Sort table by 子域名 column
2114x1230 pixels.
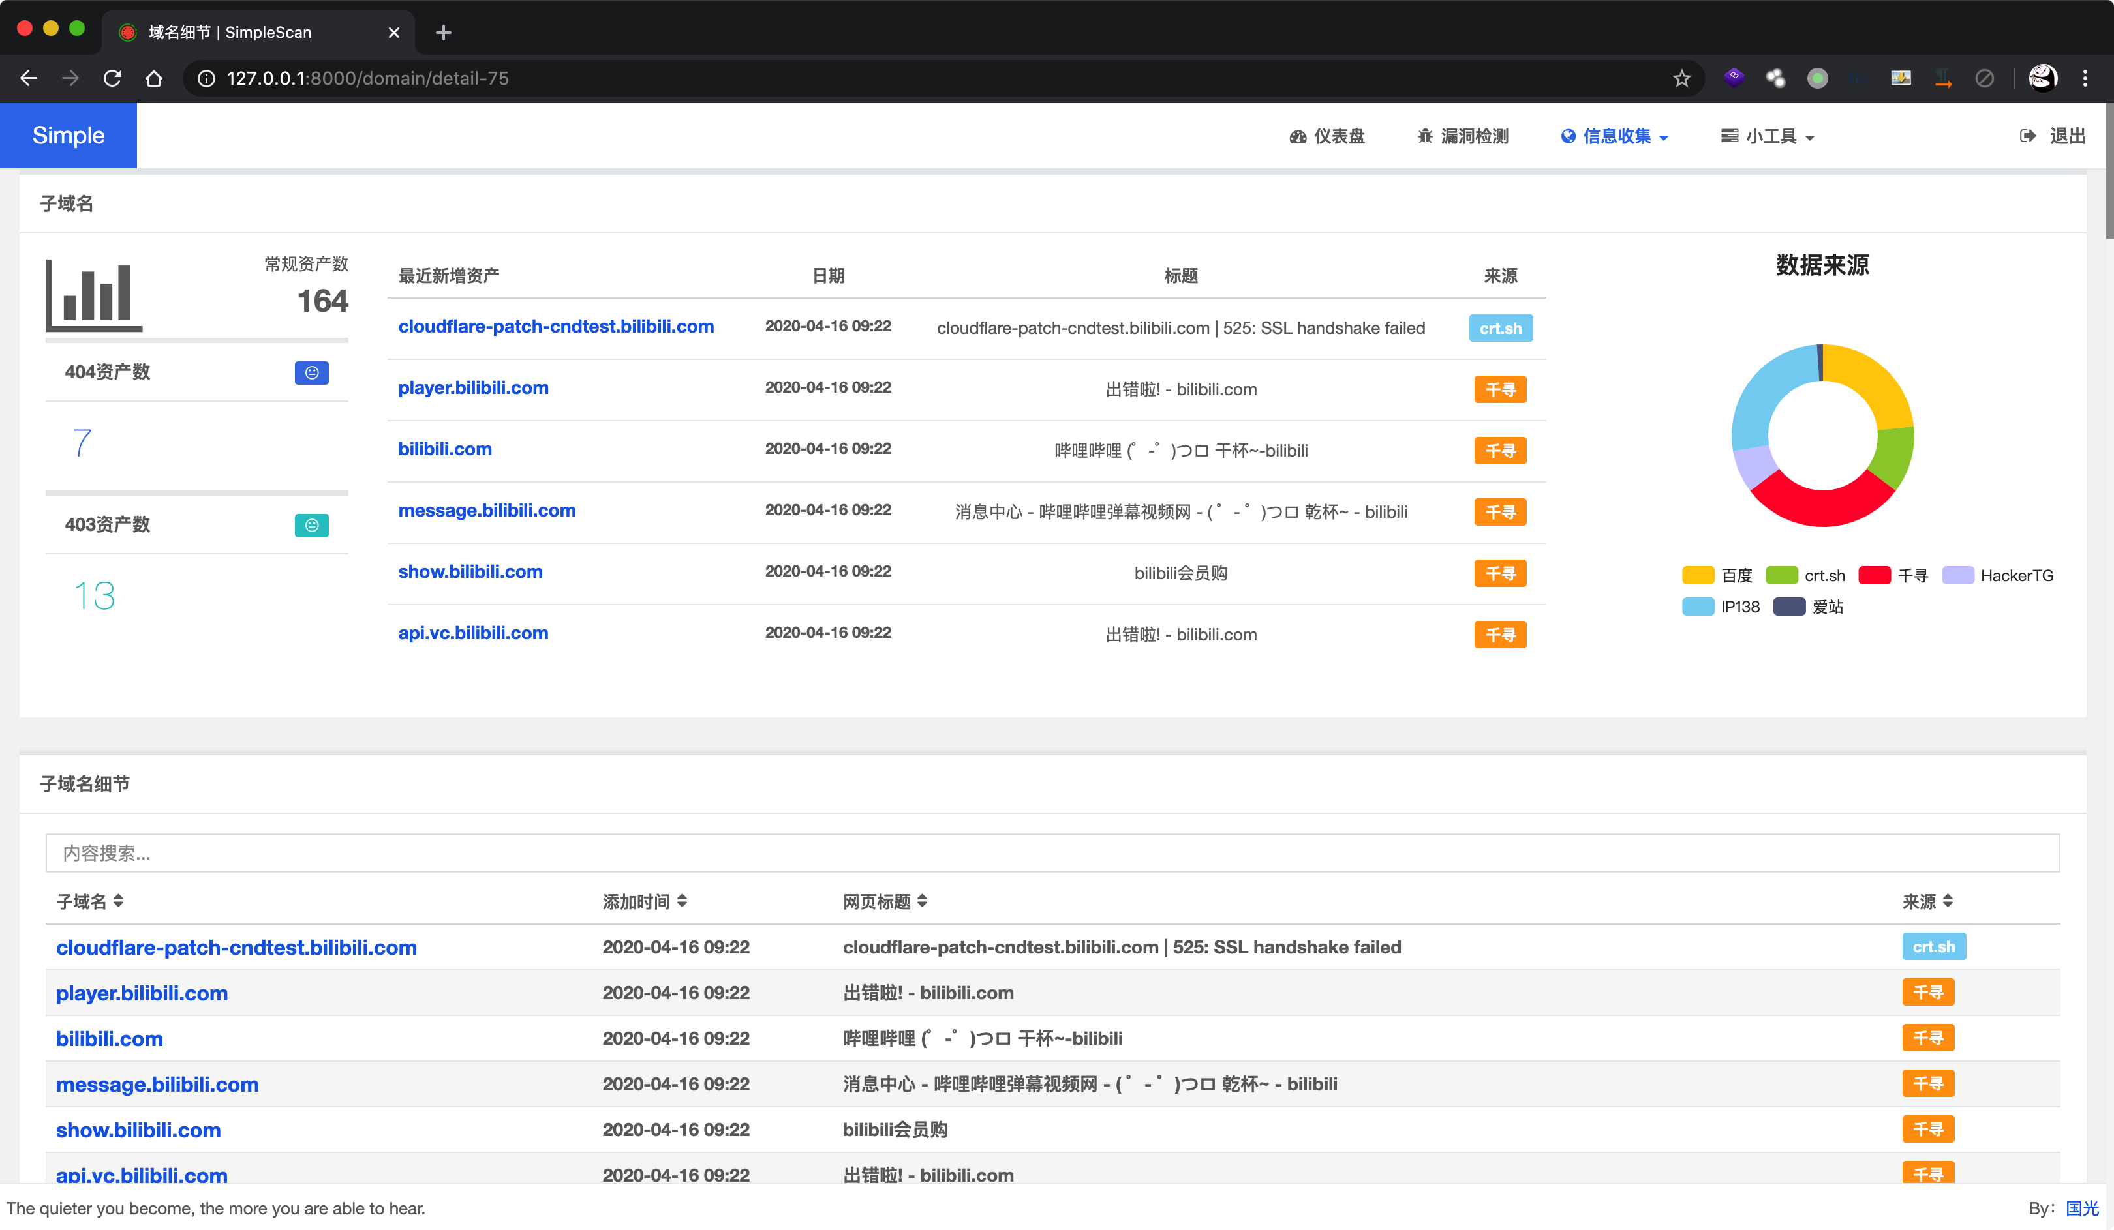tap(90, 901)
